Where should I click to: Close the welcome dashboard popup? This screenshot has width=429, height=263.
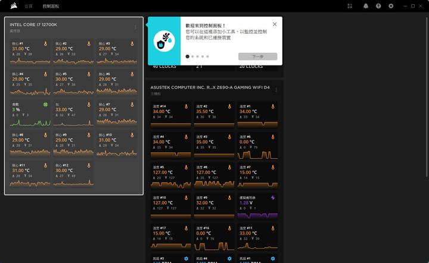[x=275, y=24]
